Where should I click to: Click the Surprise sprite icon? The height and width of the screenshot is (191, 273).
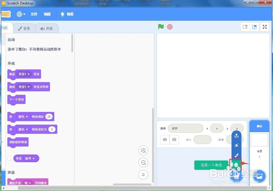pos(236,145)
